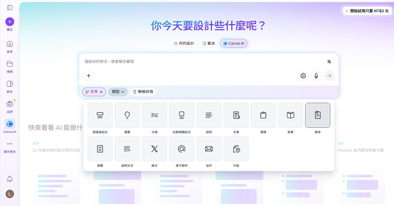
Task: Select the 腳本 script type tile
Action: pos(317,115)
